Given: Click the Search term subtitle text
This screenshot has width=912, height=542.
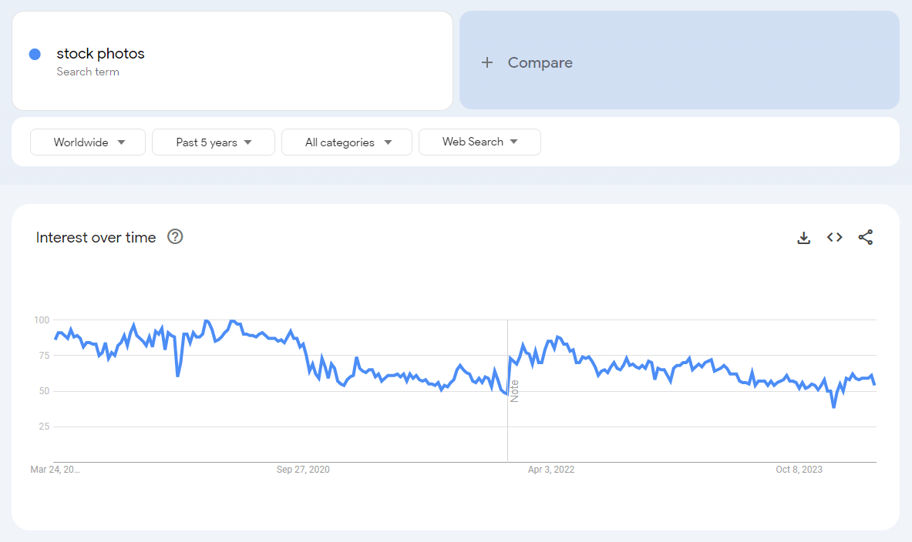Looking at the screenshot, I should click(x=88, y=72).
